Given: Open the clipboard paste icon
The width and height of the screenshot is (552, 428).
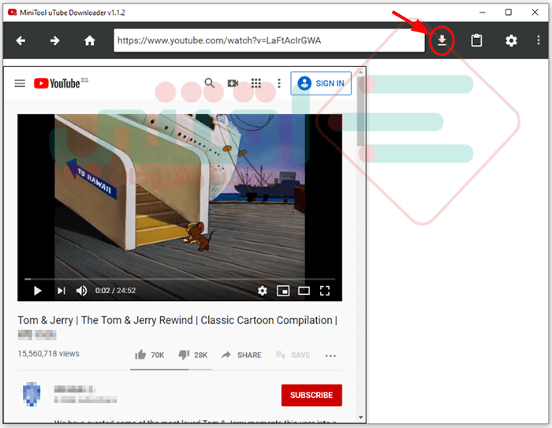Looking at the screenshot, I should click(476, 40).
